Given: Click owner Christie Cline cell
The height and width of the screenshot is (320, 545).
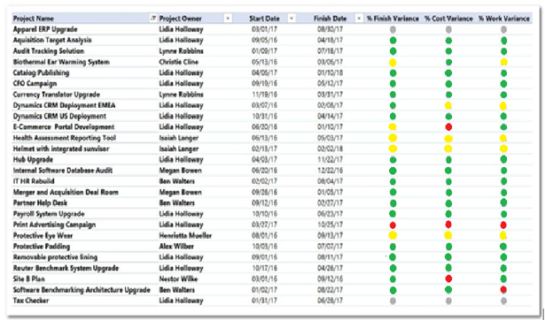Looking at the screenshot, I should [179, 62].
